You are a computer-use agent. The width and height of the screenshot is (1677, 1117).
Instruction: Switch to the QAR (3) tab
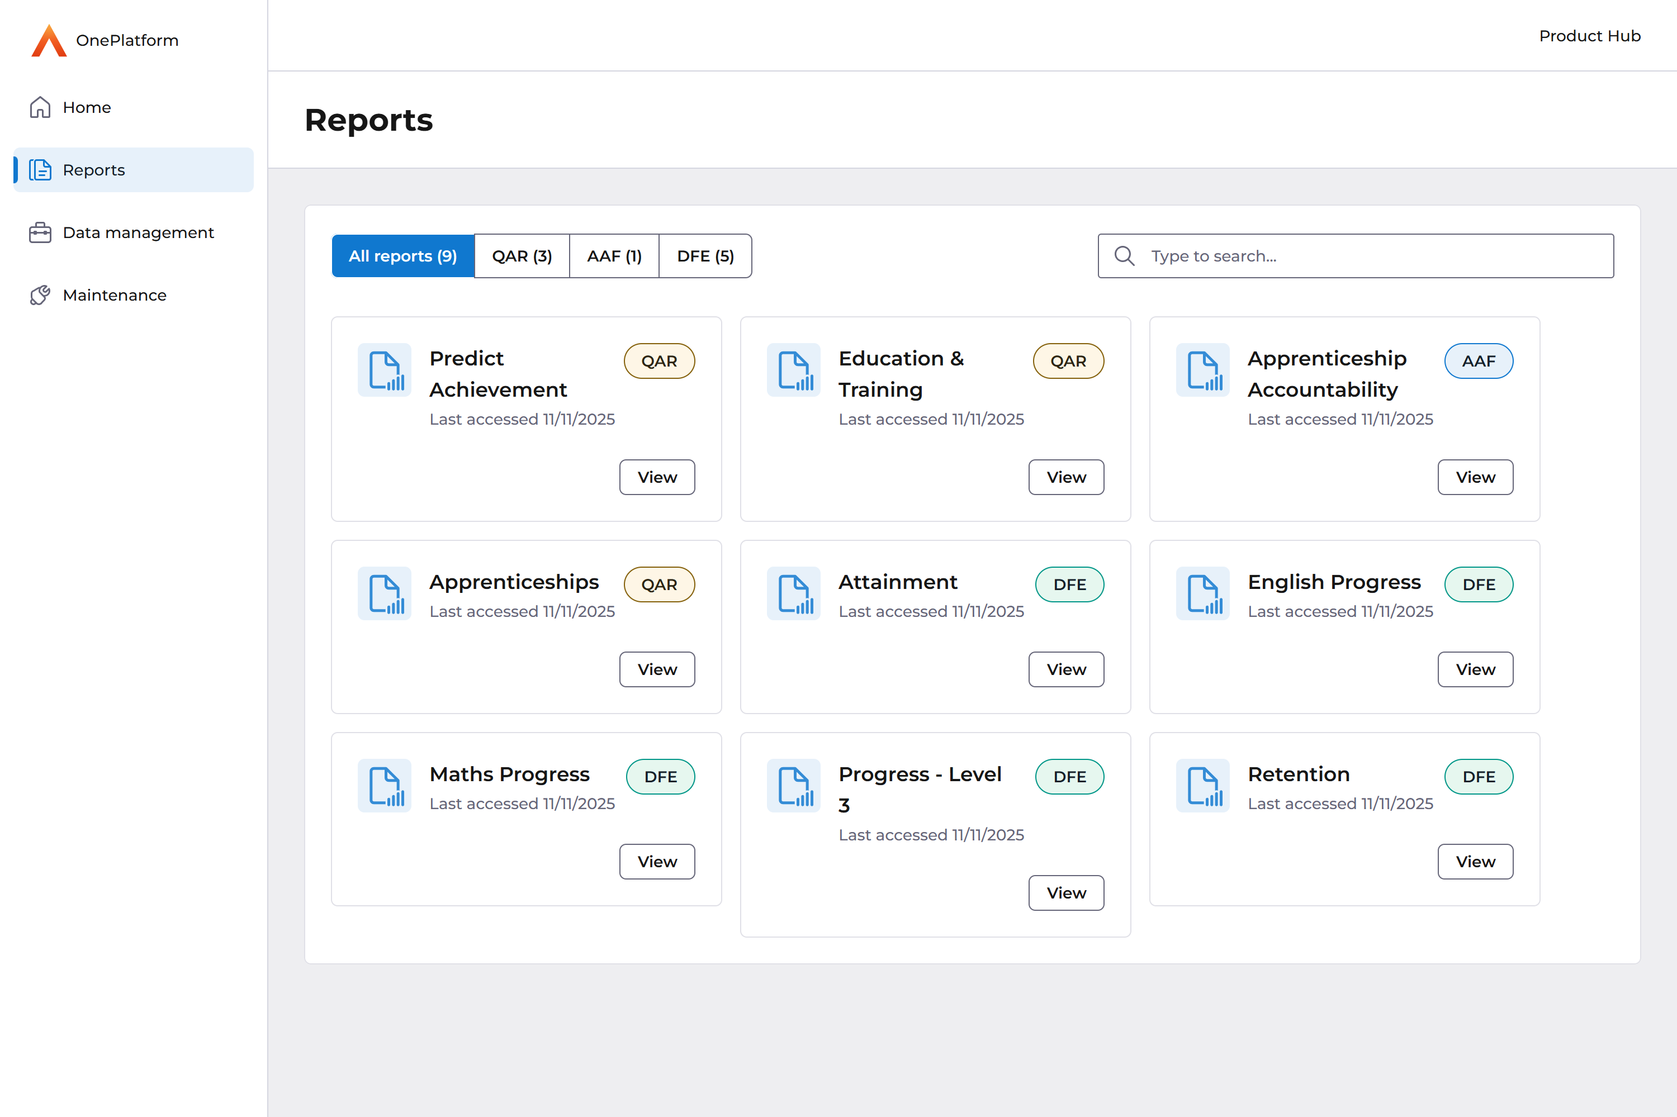(x=522, y=256)
